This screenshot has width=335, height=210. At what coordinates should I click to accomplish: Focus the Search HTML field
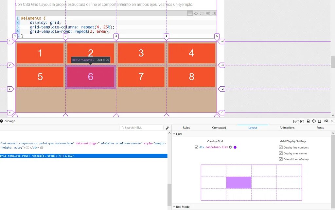[141, 128]
